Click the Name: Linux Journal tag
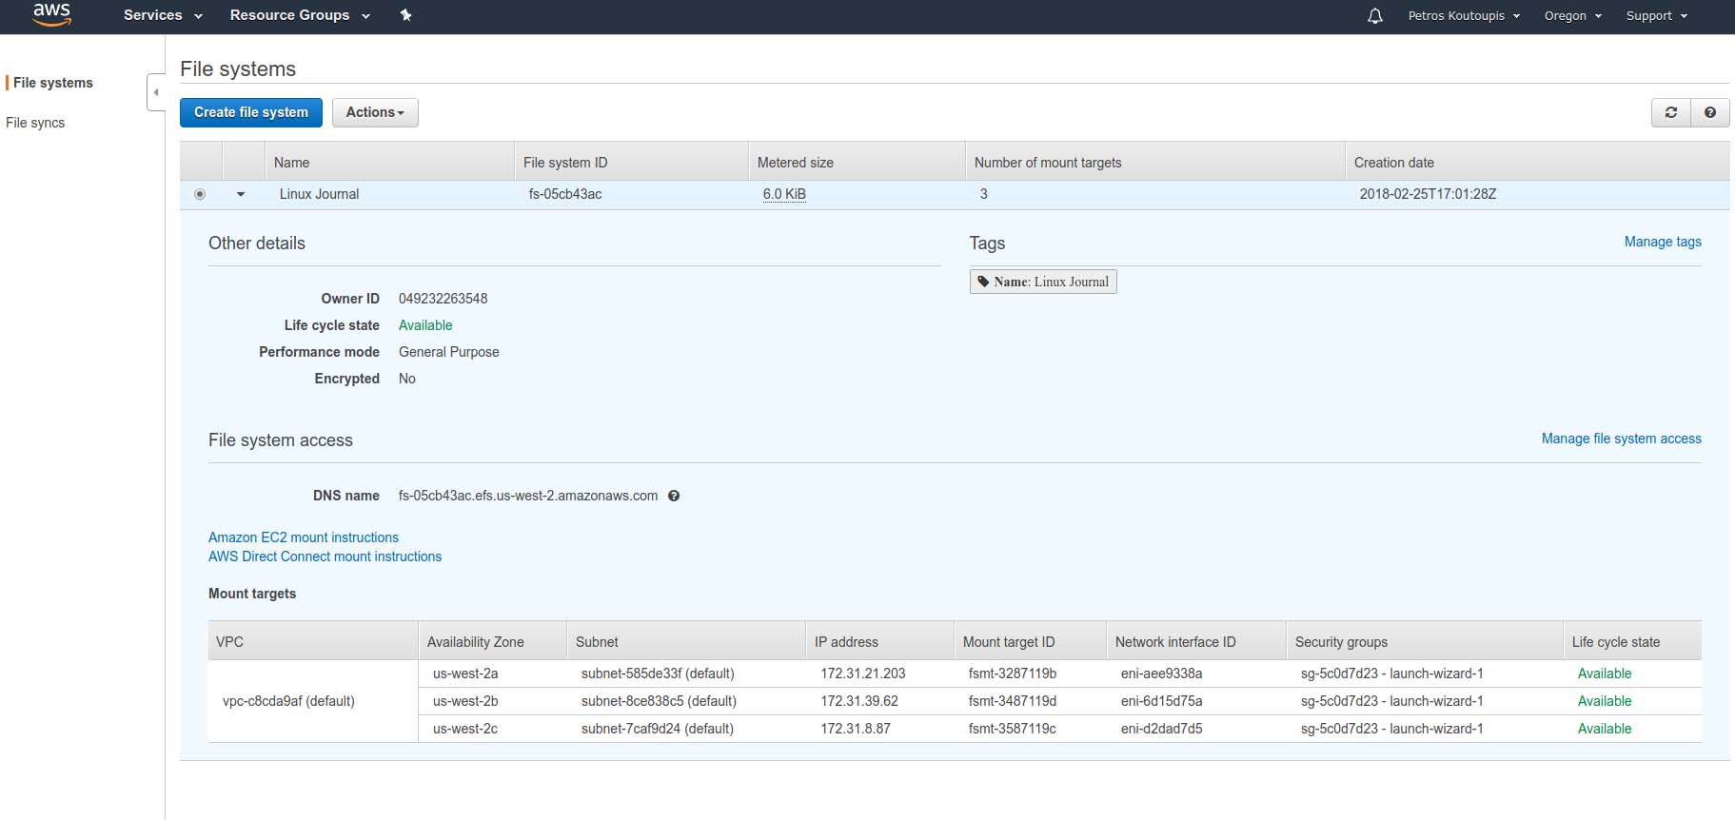The height and width of the screenshot is (820, 1735). [x=1042, y=282]
